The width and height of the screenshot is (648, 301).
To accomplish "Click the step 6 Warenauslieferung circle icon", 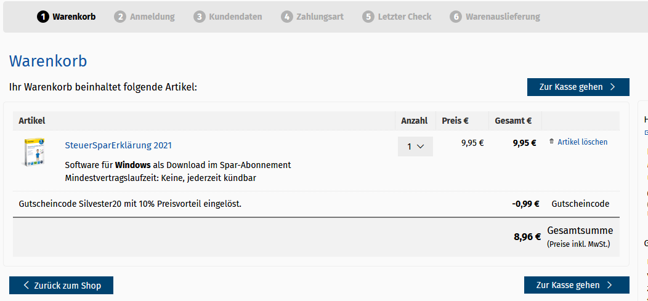I will [456, 17].
